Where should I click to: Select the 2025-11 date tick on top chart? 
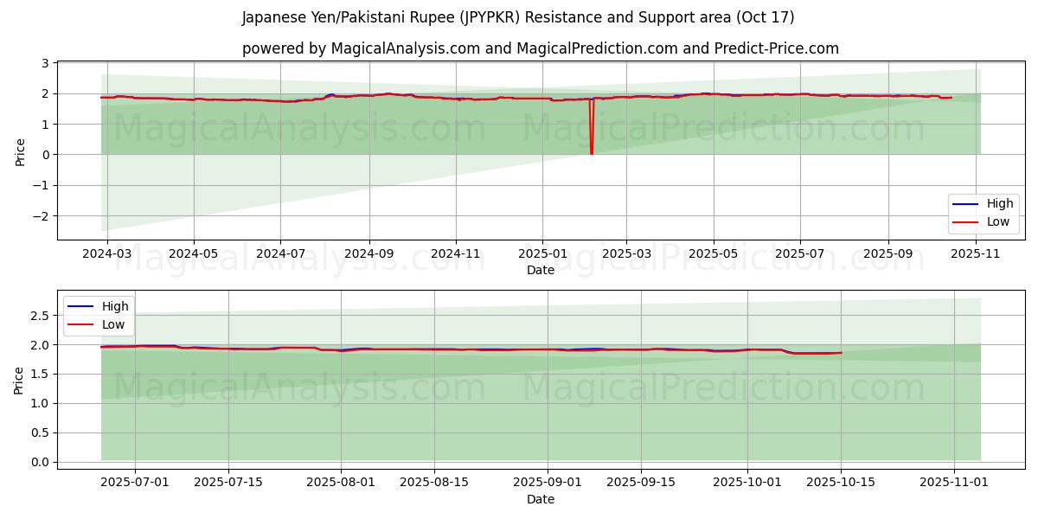[976, 254]
